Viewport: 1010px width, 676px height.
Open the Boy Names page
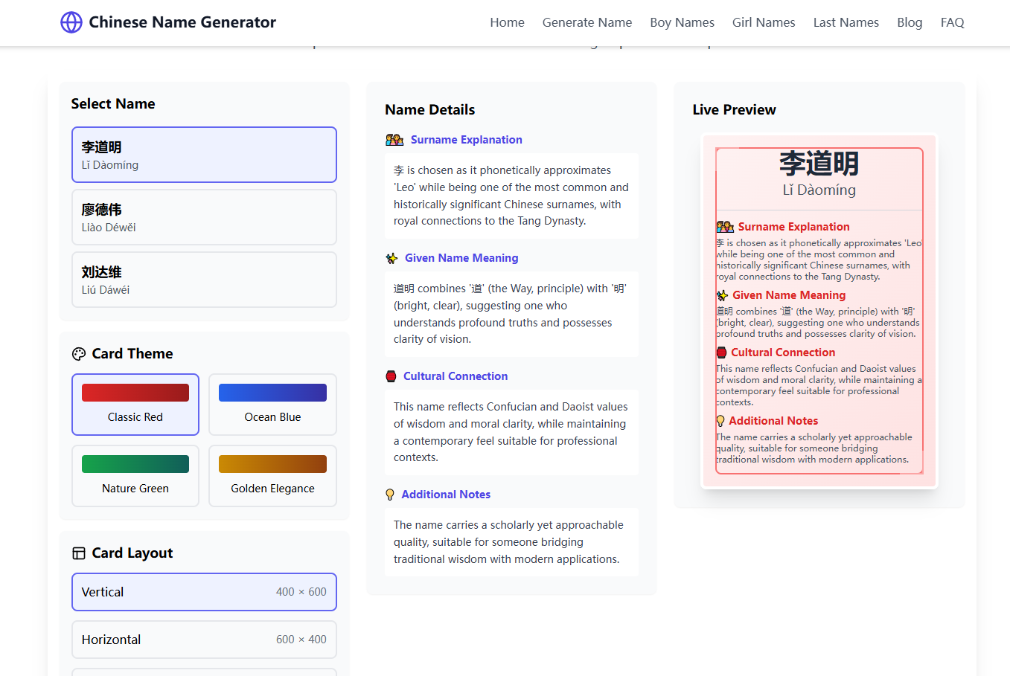click(x=682, y=22)
